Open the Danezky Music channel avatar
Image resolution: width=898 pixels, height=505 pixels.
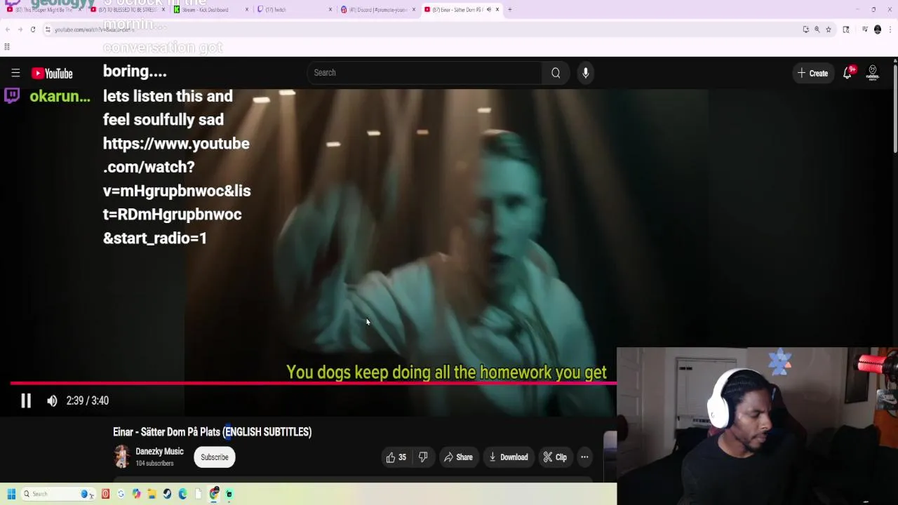point(122,457)
